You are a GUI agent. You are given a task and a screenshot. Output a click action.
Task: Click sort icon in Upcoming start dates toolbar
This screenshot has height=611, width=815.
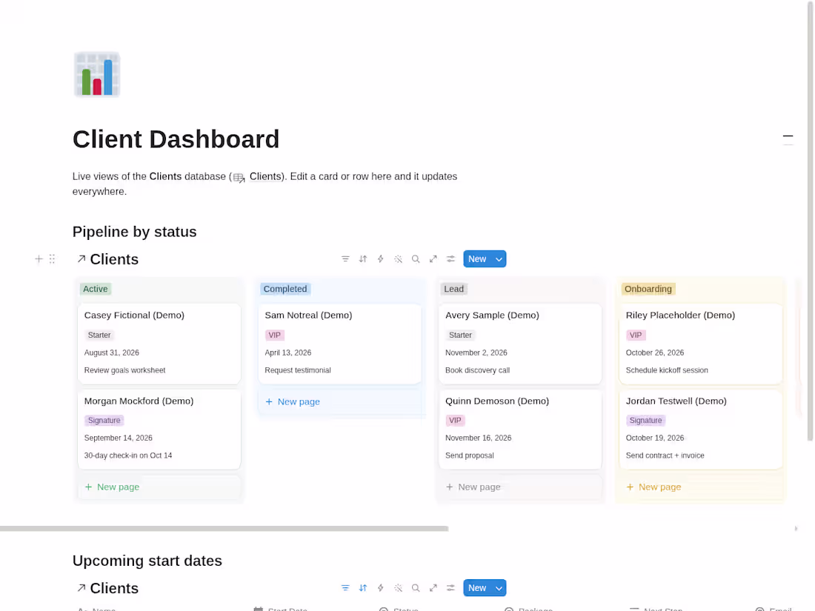click(x=363, y=587)
